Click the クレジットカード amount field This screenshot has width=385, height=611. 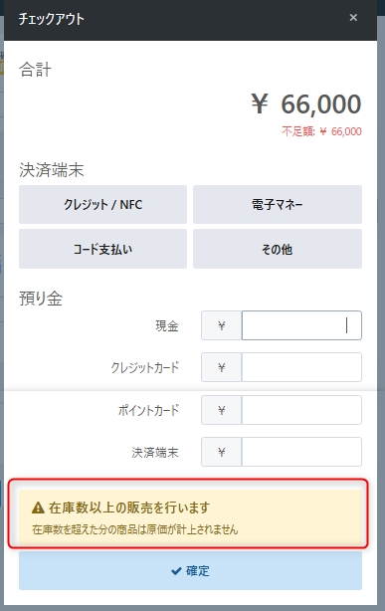coord(301,367)
